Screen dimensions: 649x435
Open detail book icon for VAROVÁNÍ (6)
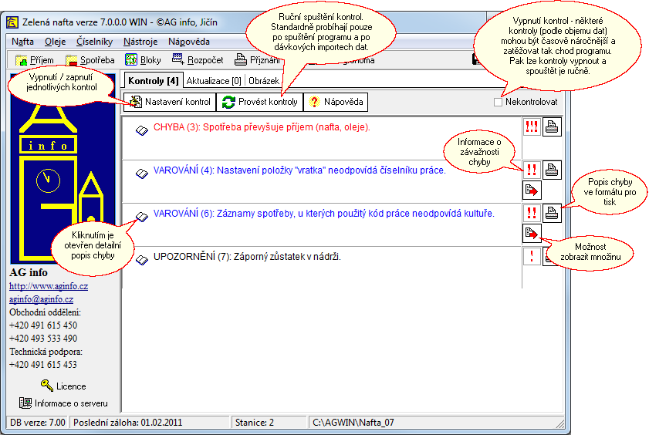(142, 217)
